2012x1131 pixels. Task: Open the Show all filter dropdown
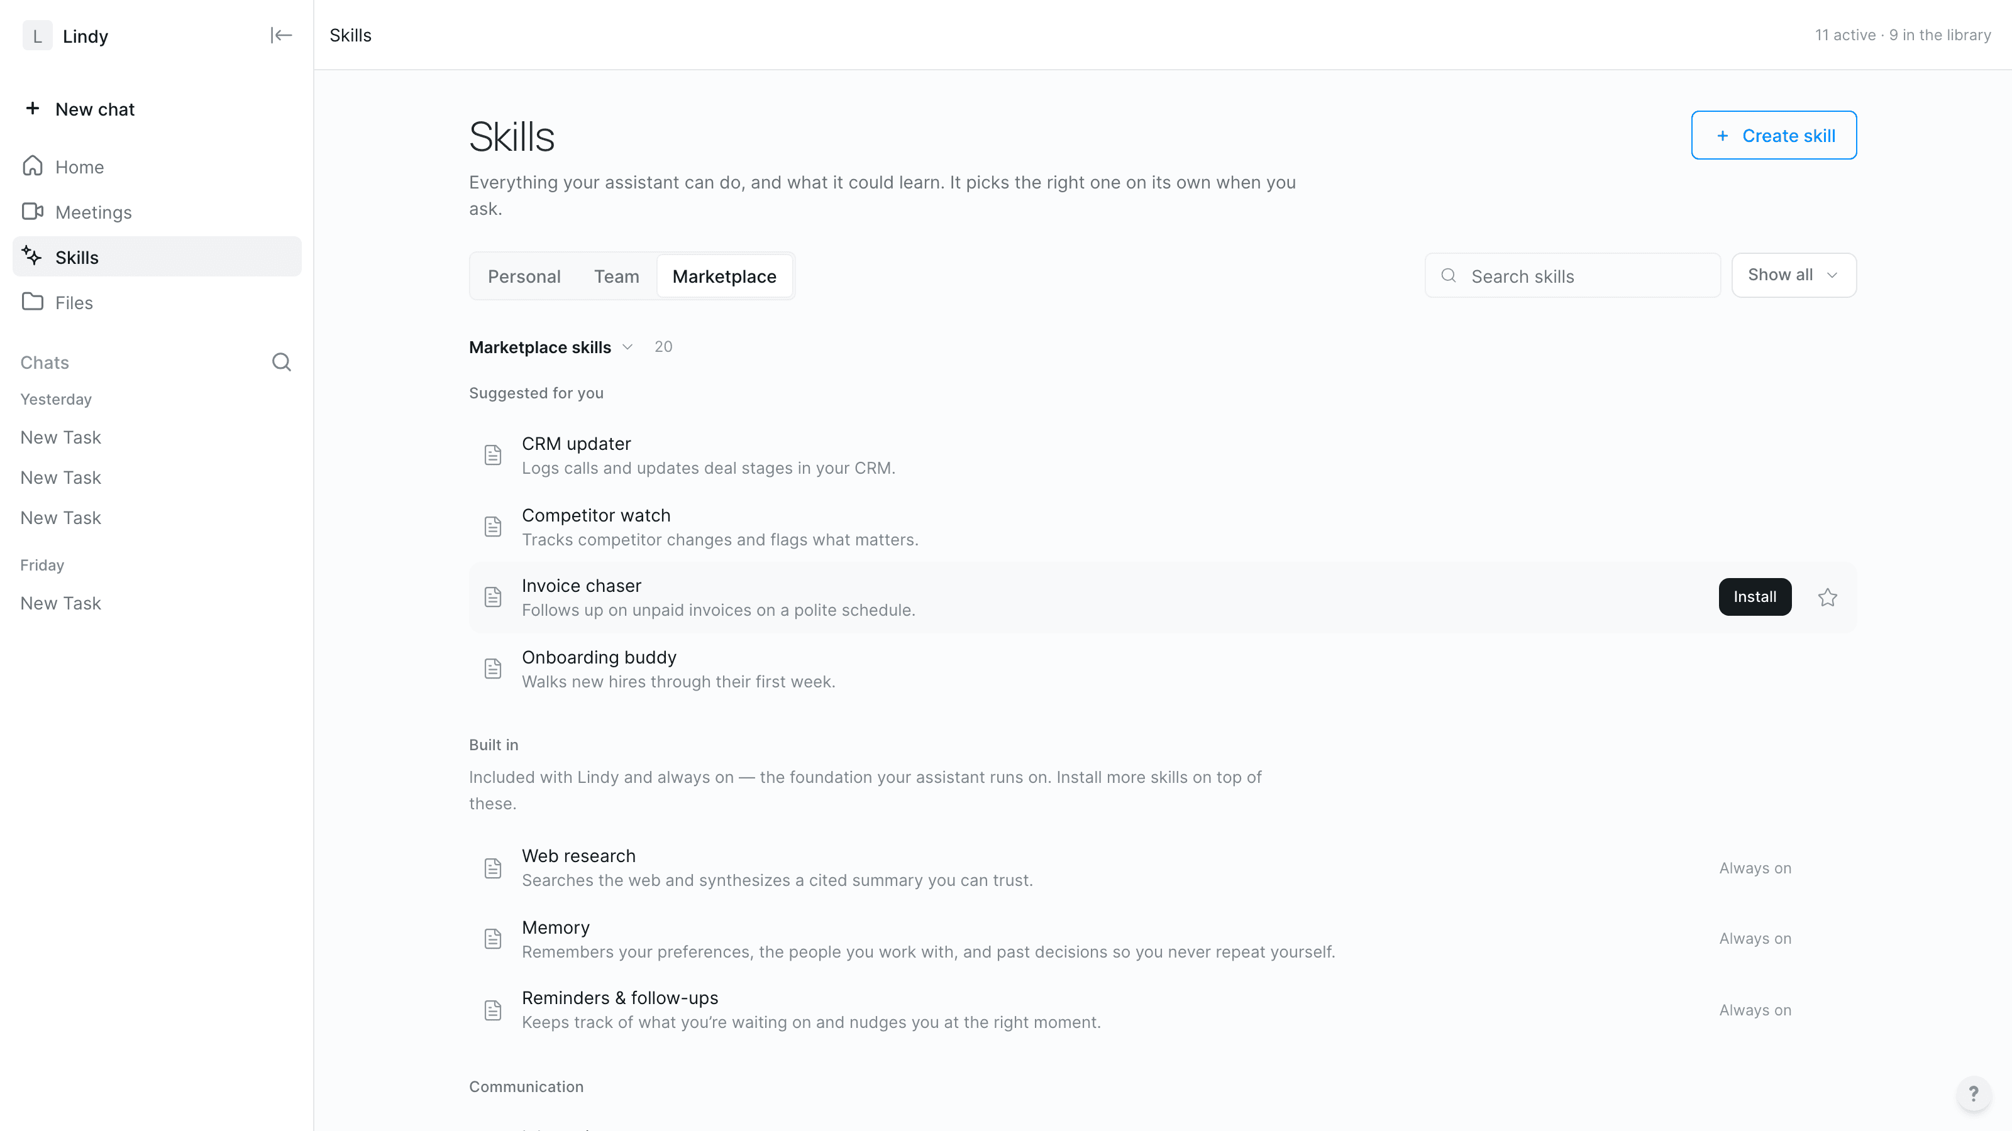coord(1793,275)
